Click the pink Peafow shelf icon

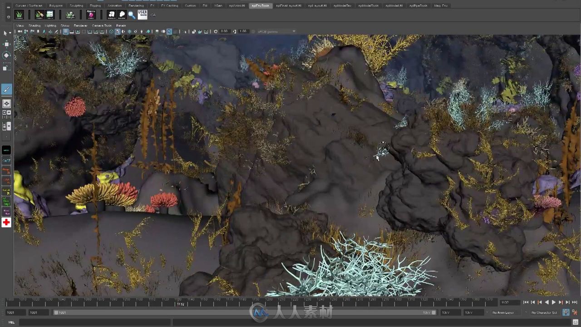pyautogui.click(x=91, y=15)
